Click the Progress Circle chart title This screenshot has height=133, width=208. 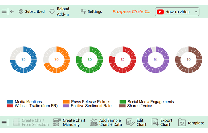click(x=132, y=11)
